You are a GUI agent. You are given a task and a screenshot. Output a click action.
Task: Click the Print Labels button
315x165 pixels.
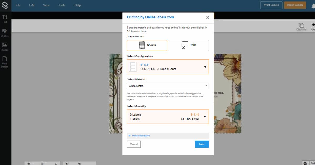271,5
